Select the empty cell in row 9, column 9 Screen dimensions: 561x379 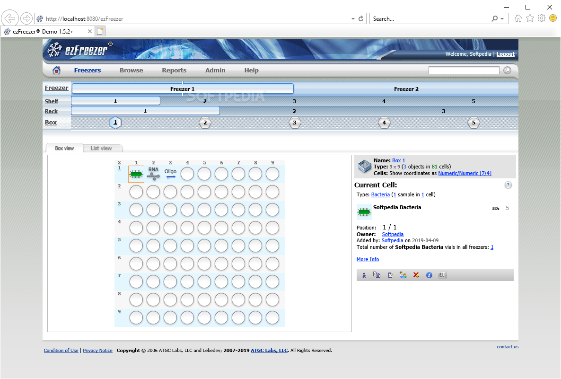(272, 317)
